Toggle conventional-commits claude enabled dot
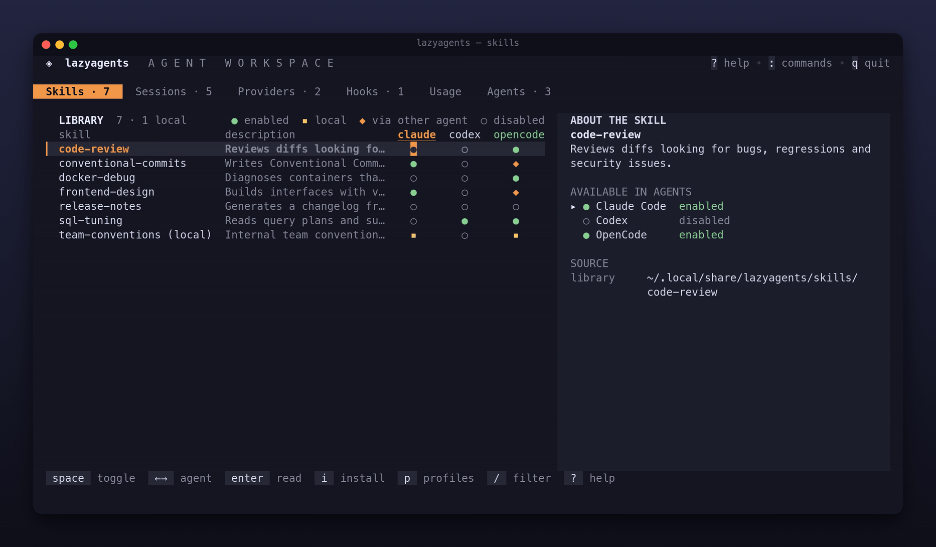The height and width of the screenshot is (547, 936). pyautogui.click(x=413, y=164)
